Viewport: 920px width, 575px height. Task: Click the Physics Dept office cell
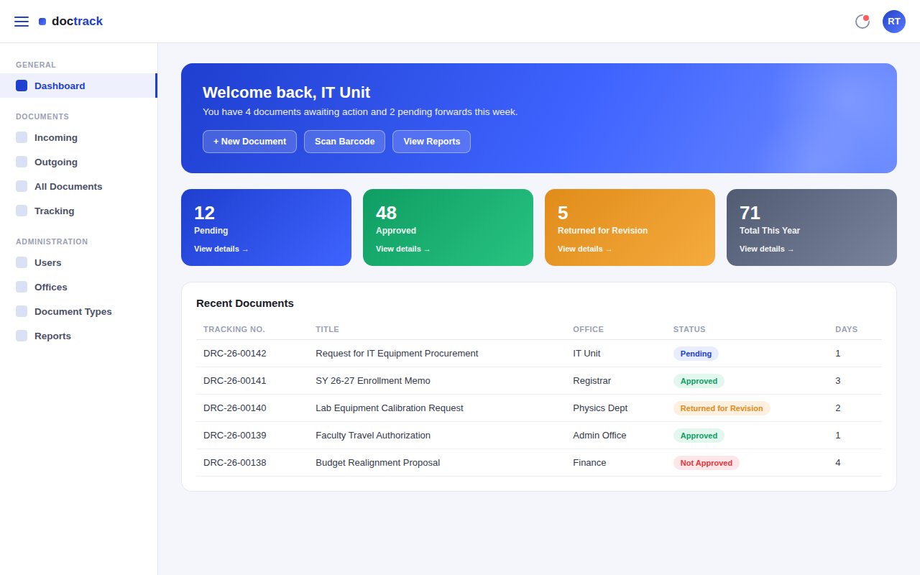pyautogui.click(x=600, y=408)
